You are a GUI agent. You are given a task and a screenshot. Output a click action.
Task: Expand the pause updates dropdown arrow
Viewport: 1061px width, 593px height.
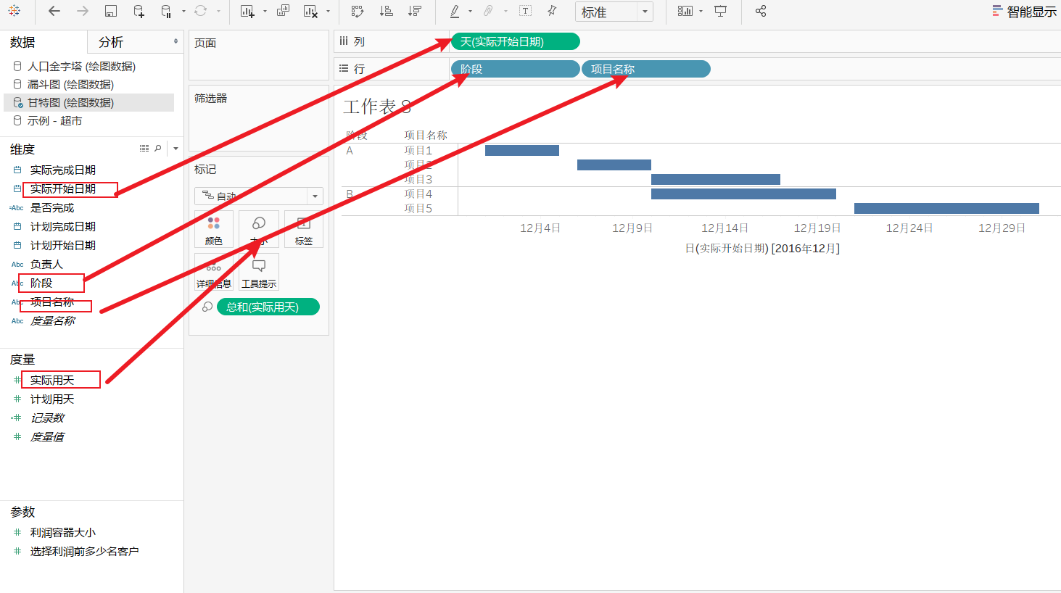point(183,12)
